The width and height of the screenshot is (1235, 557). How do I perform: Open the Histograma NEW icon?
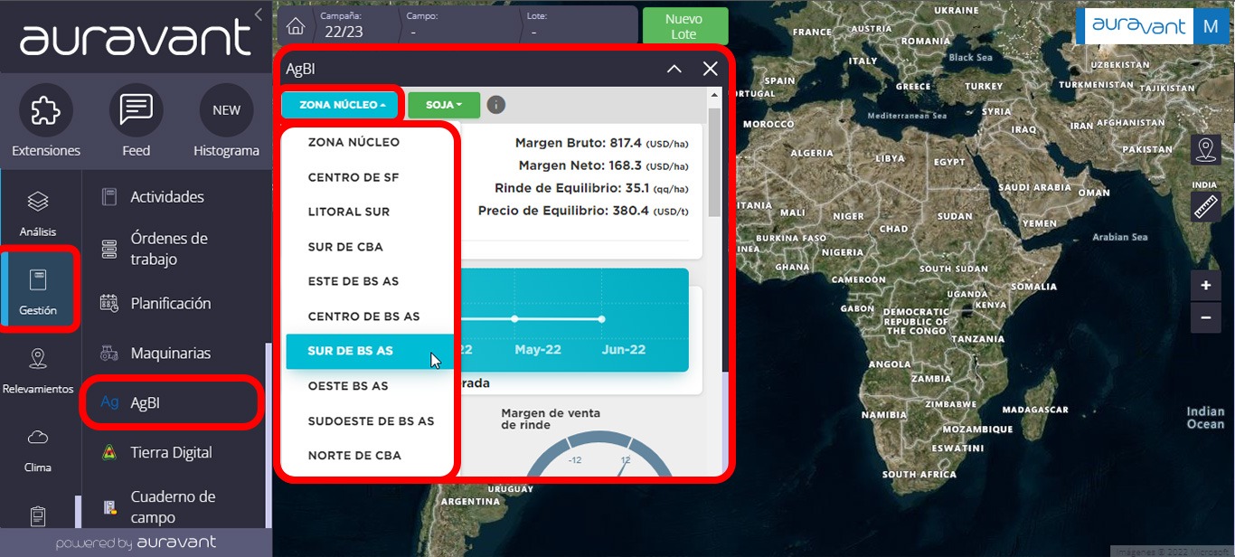[226, 110]
